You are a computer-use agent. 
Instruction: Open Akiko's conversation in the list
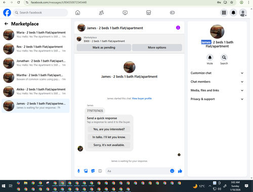35,91
